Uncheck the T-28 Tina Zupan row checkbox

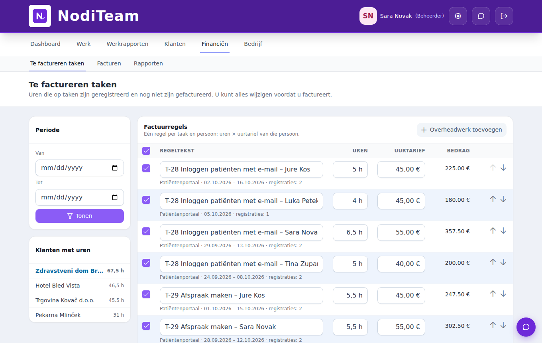(x=146, y=263)
